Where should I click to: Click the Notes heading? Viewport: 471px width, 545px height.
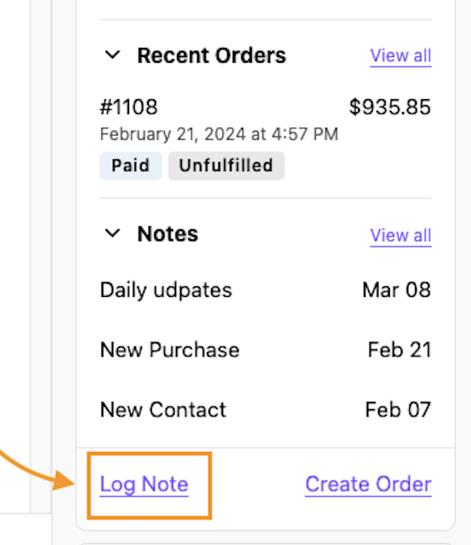click(x=167, y=234)
